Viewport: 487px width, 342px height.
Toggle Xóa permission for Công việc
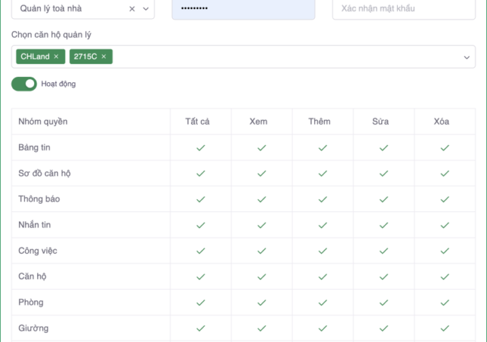445,251
